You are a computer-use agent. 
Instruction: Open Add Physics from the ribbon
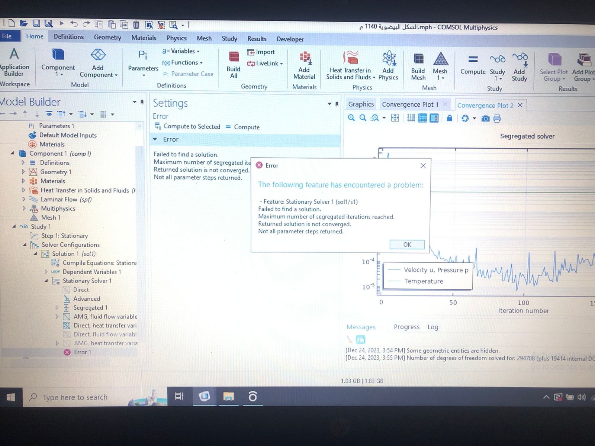pos(388,59)
